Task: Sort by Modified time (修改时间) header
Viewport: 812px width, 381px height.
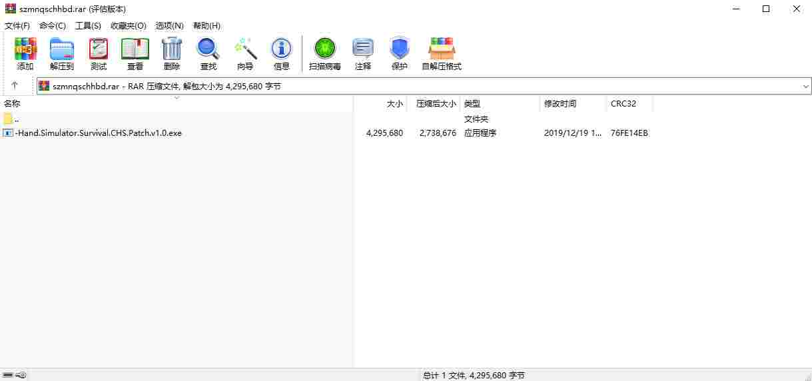Action: pos(573,103)
